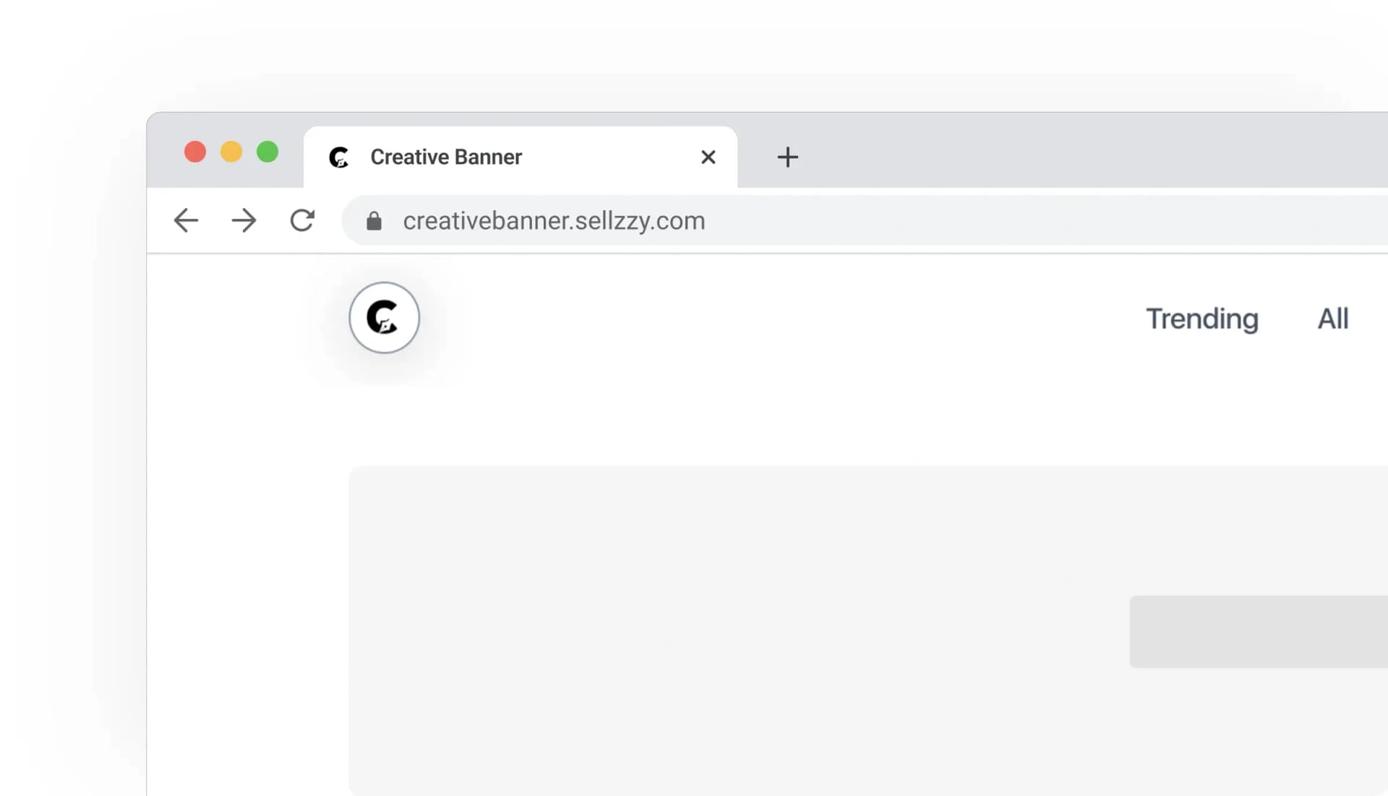Click the back navigation arrow
Screen dimensions: 1388x796
[186, 221]
